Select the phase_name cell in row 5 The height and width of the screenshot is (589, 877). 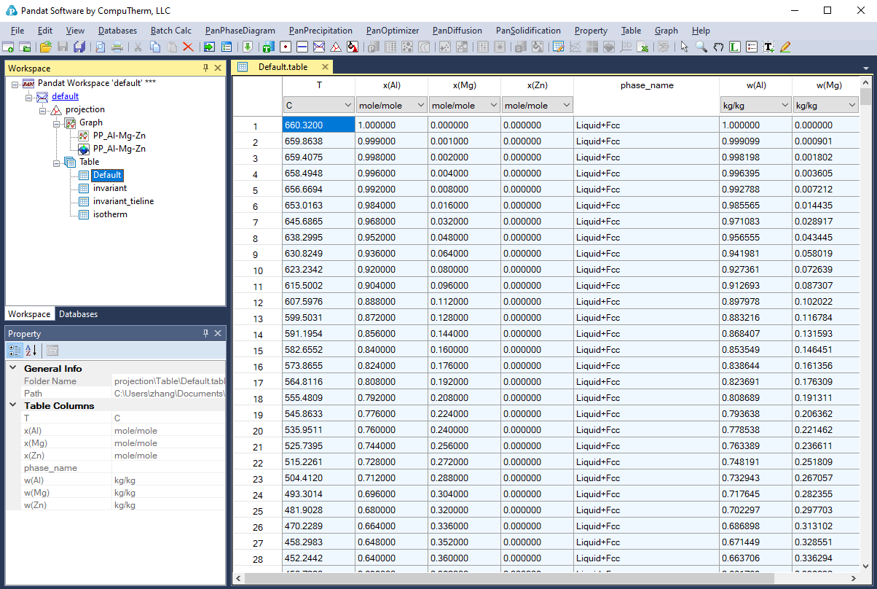[645, 190]
